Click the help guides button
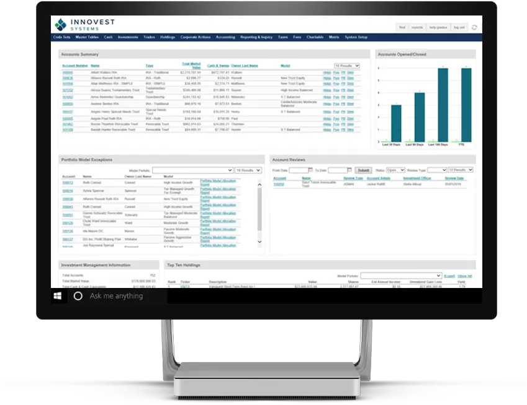 [x=438, y=27]
